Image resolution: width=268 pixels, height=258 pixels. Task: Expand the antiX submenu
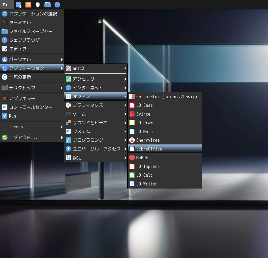(x=95, y=68)
